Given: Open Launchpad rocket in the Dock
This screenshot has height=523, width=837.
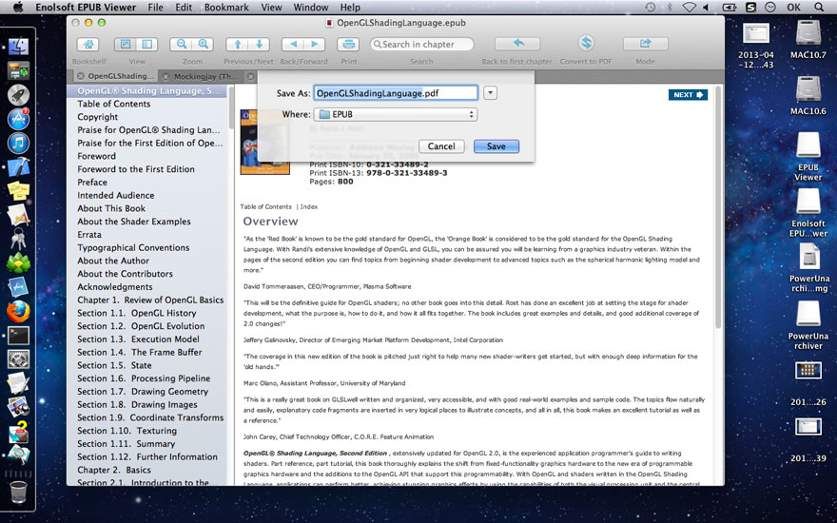Looking at the screenshot, I should click(x=18, y=95).
